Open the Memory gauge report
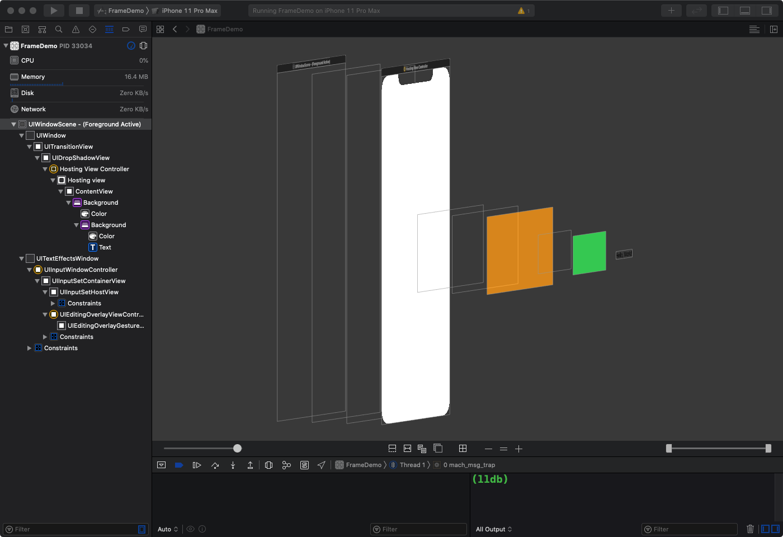The height and width of the screenshot is (537, 783). 76,77
